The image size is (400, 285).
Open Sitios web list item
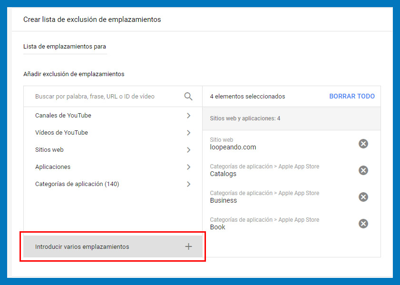point(113,150)
